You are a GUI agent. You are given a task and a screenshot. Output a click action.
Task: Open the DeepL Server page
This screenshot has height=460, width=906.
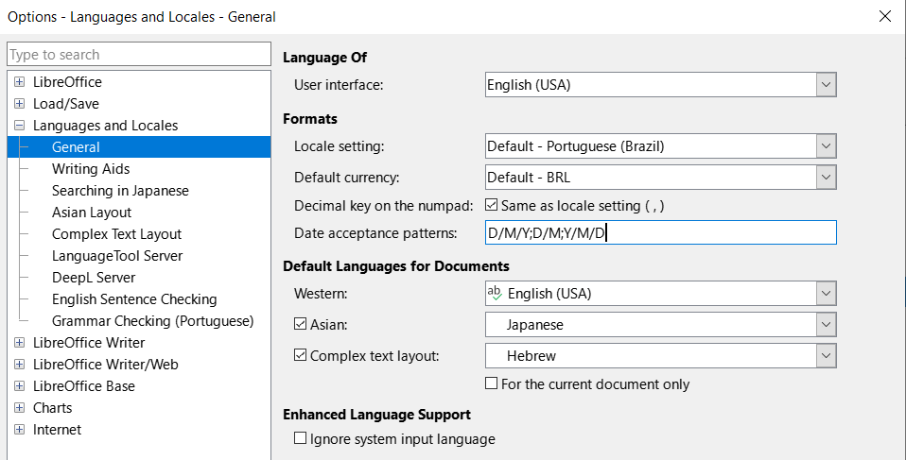94,278
